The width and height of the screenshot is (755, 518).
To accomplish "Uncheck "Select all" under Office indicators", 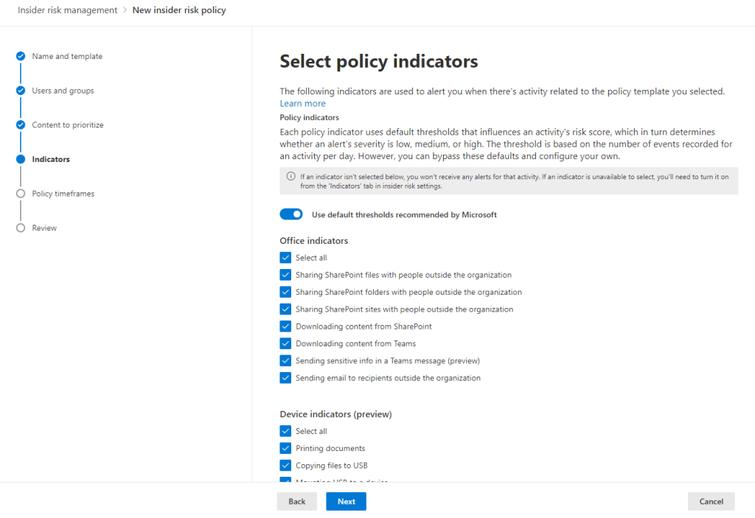I will [x=285, y=257].
